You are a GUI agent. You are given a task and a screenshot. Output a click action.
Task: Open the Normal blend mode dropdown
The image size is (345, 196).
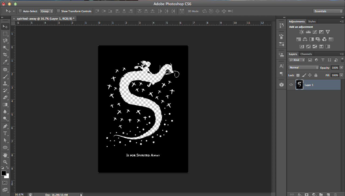tap(303, 68)
